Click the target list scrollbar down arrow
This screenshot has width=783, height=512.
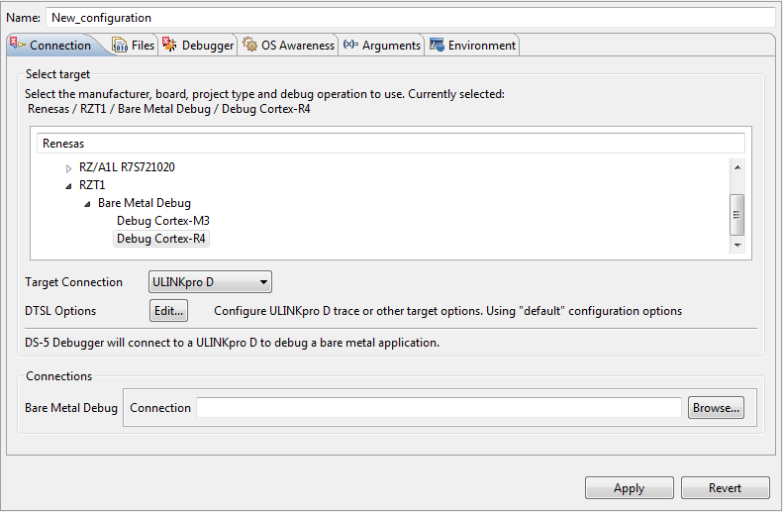coord(736,245)
